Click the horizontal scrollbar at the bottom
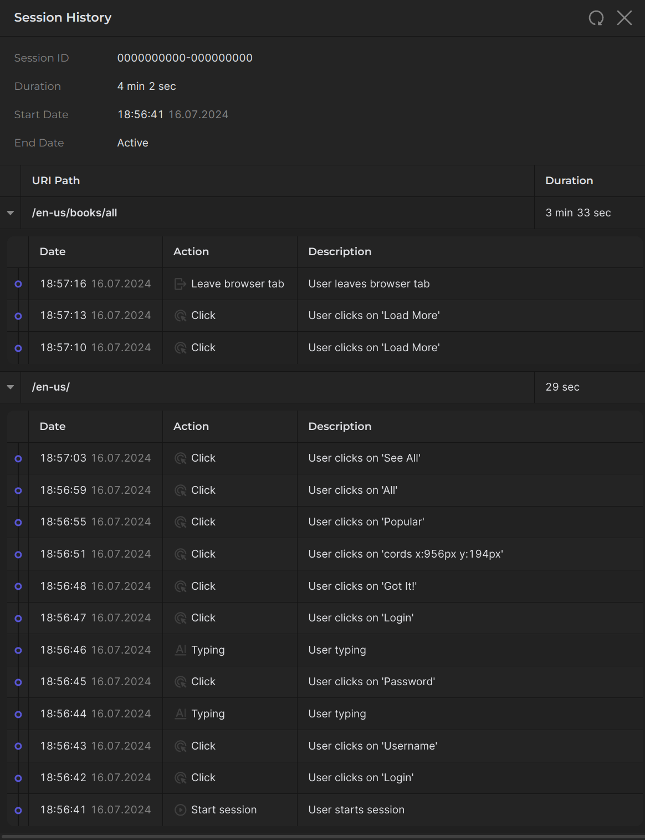The image size is (645, 840). tap(322, 837)
